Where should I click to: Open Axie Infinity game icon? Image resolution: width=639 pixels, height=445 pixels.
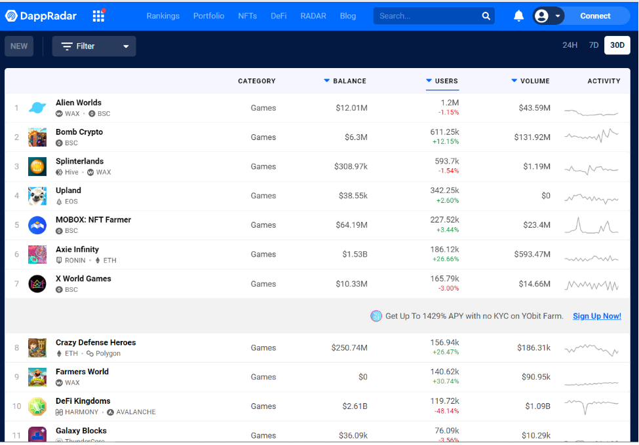[37, 254]
